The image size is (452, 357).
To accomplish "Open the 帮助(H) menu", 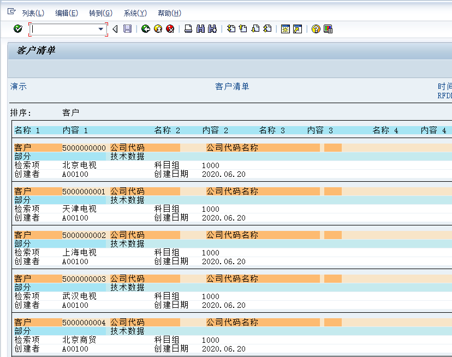I will [x=169, y=13].
